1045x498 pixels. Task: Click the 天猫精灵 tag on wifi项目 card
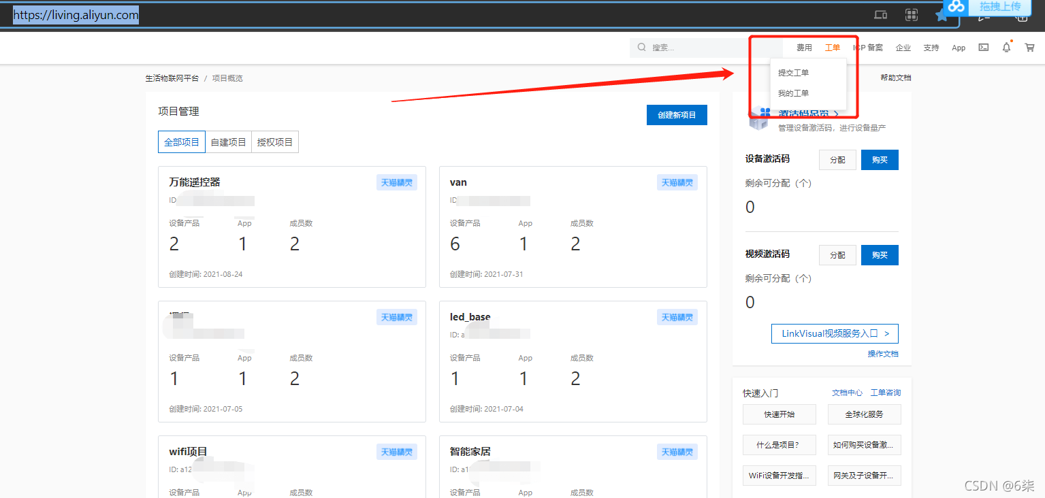click(x=396, y=452)
